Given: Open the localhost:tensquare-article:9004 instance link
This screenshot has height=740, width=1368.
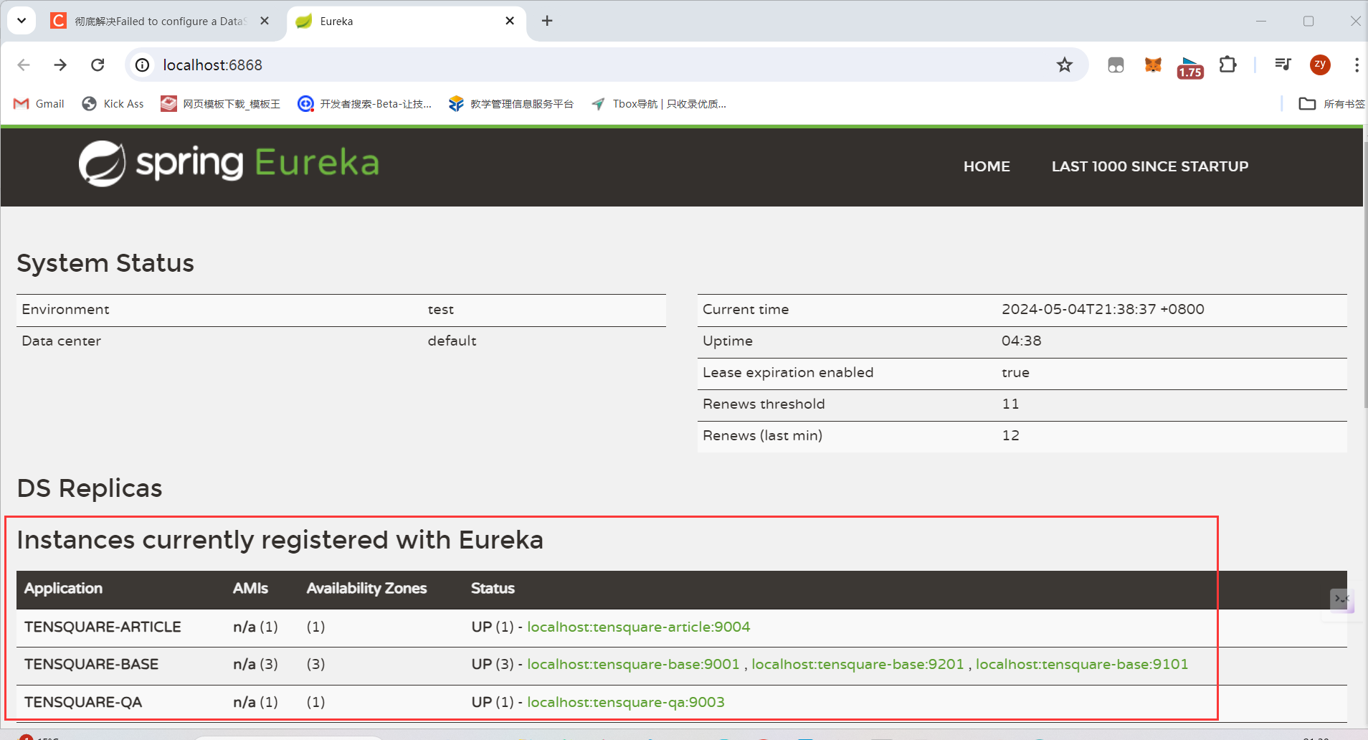Looking at the screenshot, I should click(x=638, y=627).
